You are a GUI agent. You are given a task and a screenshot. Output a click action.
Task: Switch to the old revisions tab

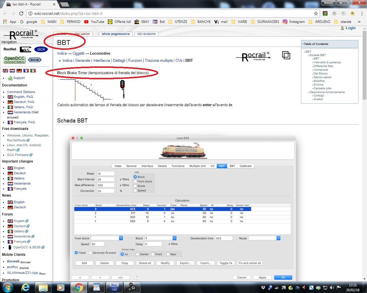click(146, 34)
